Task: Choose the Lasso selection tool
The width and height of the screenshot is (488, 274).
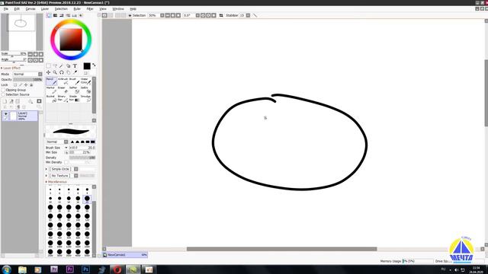Action: coord(55,66)
